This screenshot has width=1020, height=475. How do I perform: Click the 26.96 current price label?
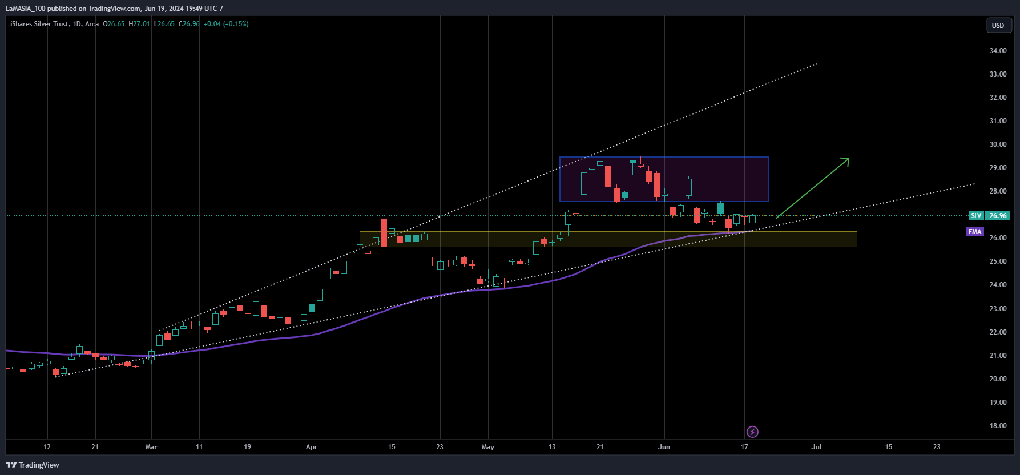(998, 216)
